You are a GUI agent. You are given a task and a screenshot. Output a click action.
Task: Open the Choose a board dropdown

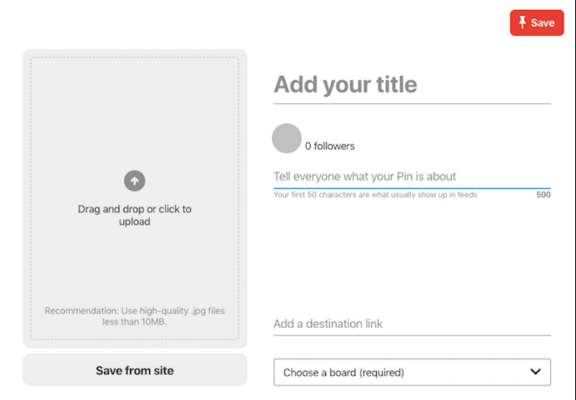coord(412,372)
